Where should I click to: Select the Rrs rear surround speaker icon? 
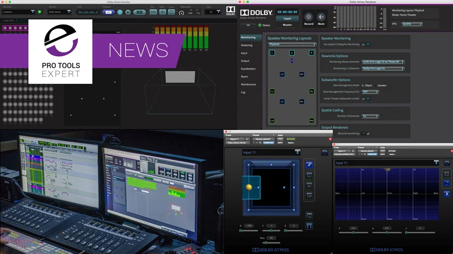(311, 120)
